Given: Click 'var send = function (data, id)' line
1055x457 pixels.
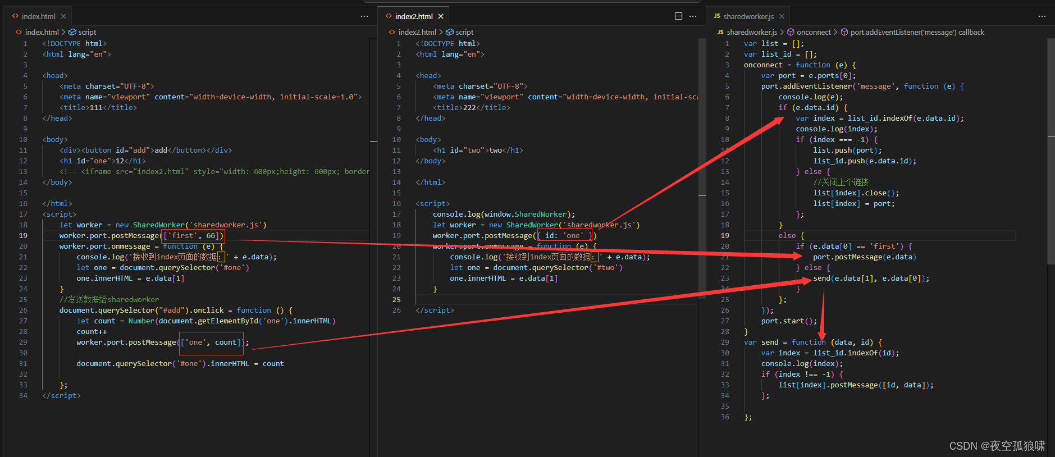Looking at the screenshot, I should [x=813, y=342].
